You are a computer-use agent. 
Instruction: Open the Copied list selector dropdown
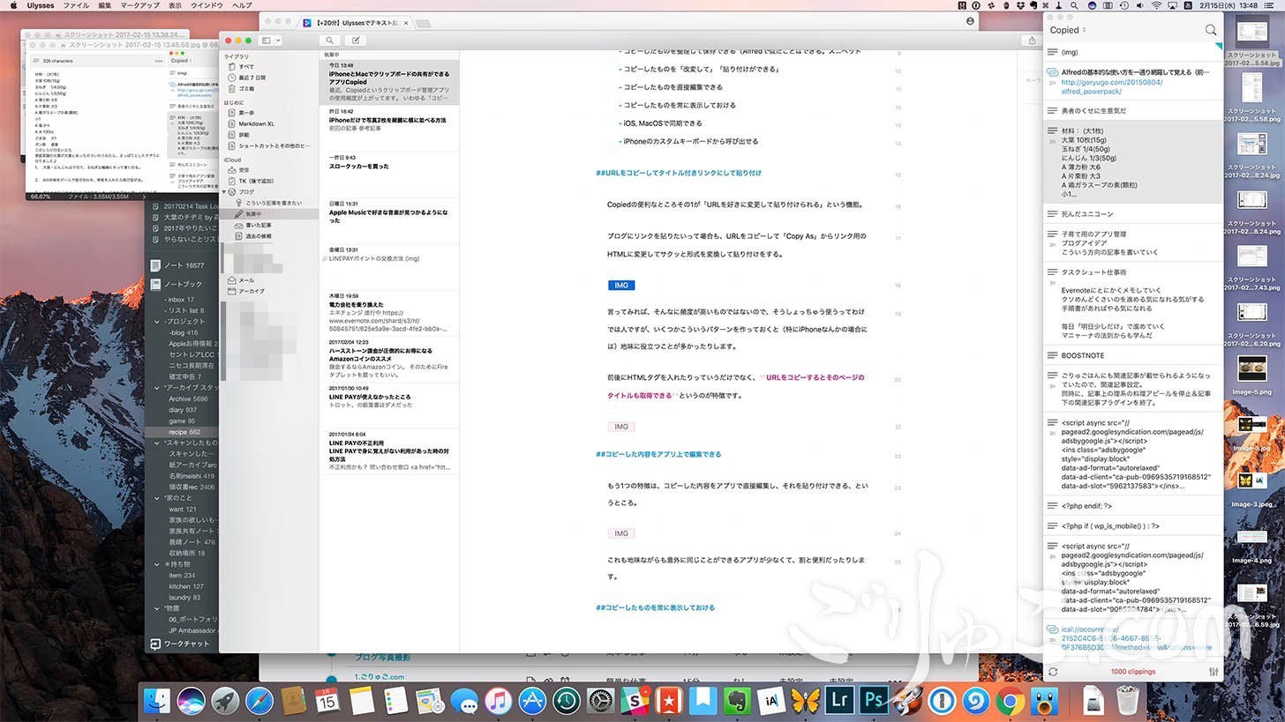pyautogui.click(x=1068, y=30)
